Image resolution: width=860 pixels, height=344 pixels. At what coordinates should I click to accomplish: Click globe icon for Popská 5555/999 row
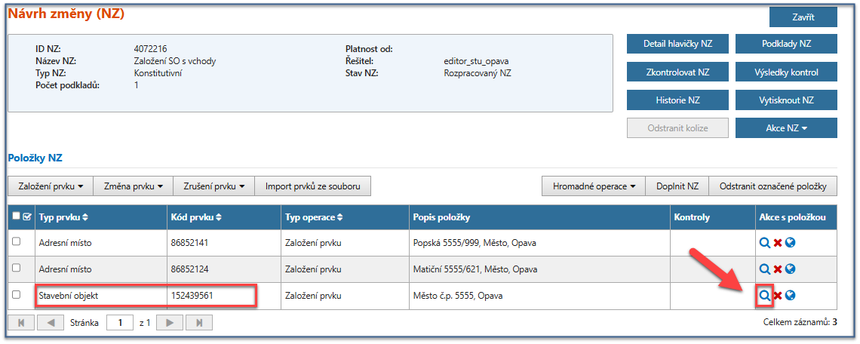pyautogui.click(x=791, y=243)
